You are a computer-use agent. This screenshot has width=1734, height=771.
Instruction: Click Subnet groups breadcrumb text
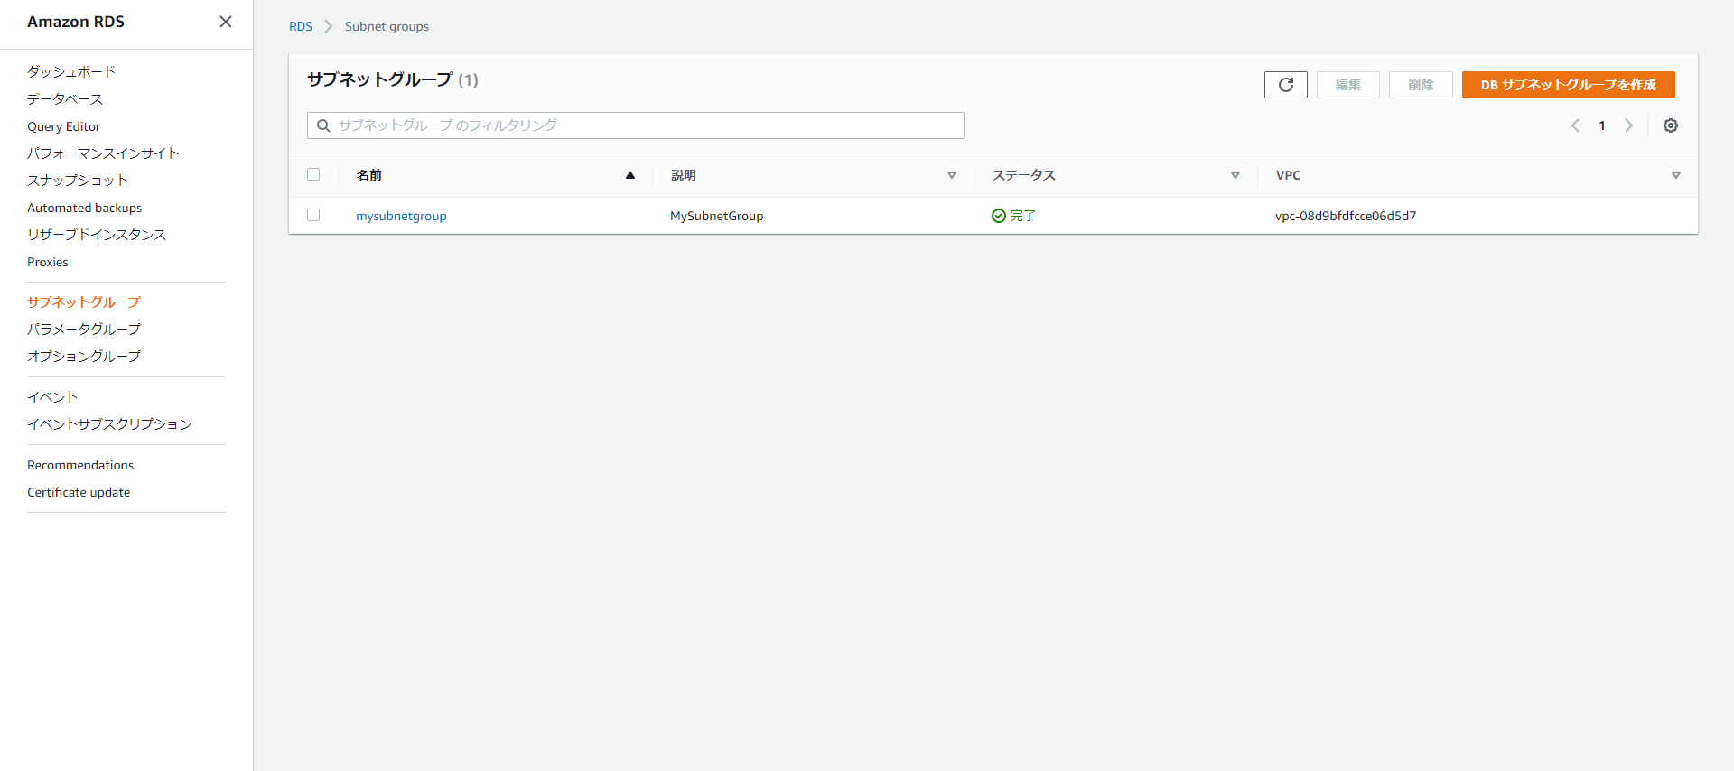tap(387, 26)
